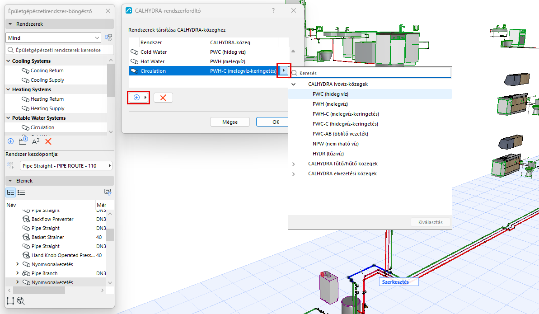Screen dimensions: 539x314
Task: Click the Mégse button
Action: pyautogui.click(x=230, y=122)
